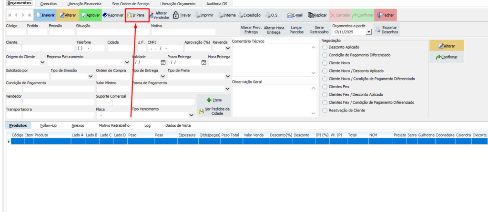Click the Inserir toolbar button
Viewport: 488px width, 212px height.
pos(45,15)
